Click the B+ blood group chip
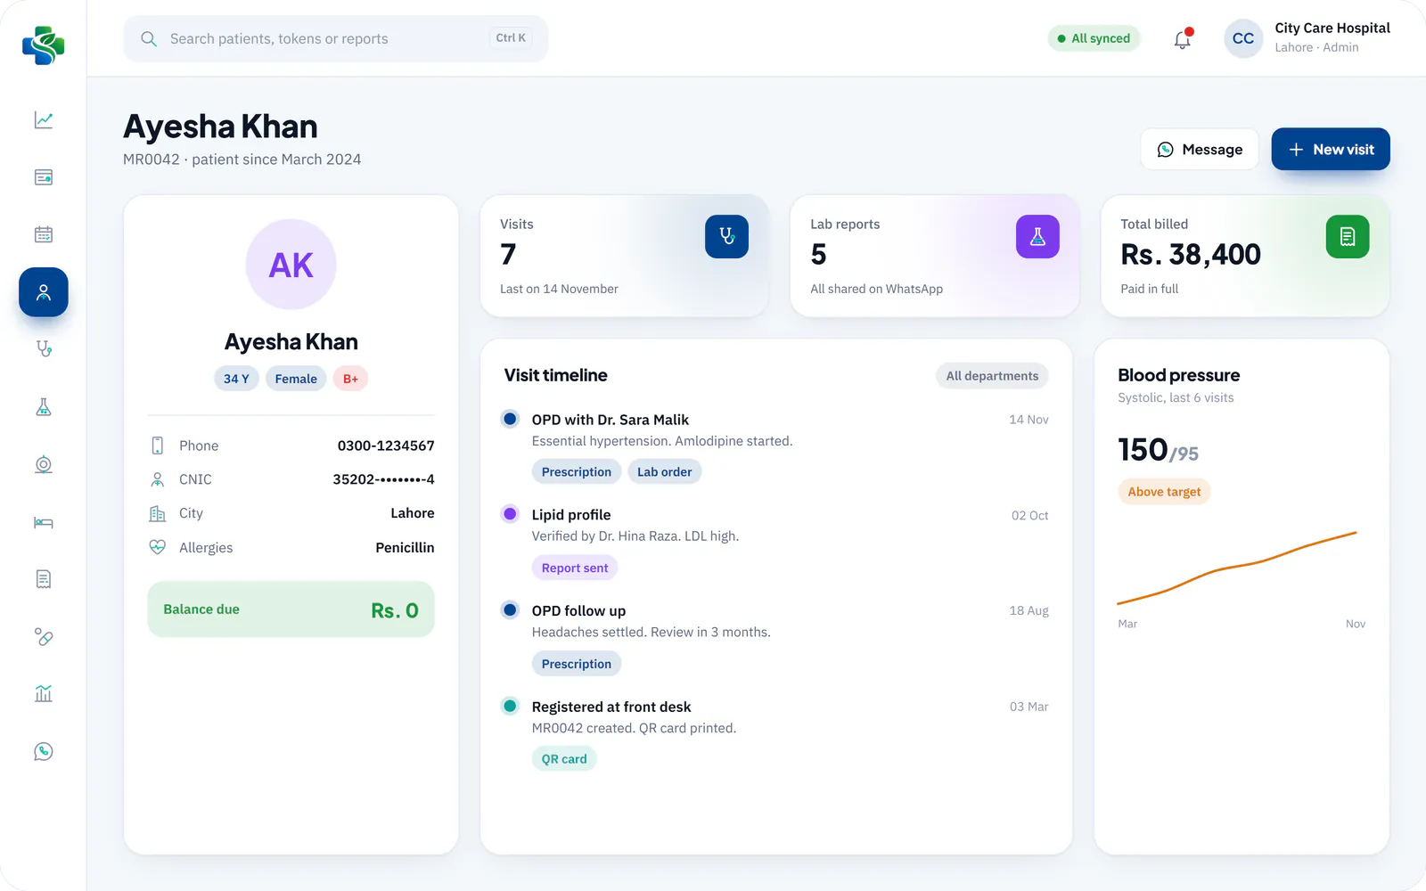The width and height of the screenshot is (1426, 891). [x=350, y=379]
